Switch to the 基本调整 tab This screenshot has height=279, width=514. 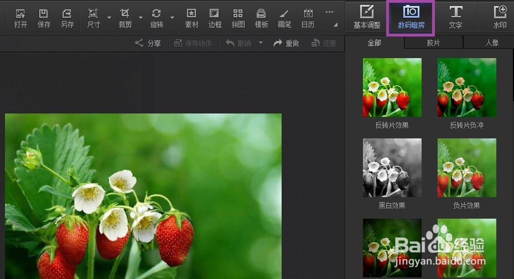367,17
